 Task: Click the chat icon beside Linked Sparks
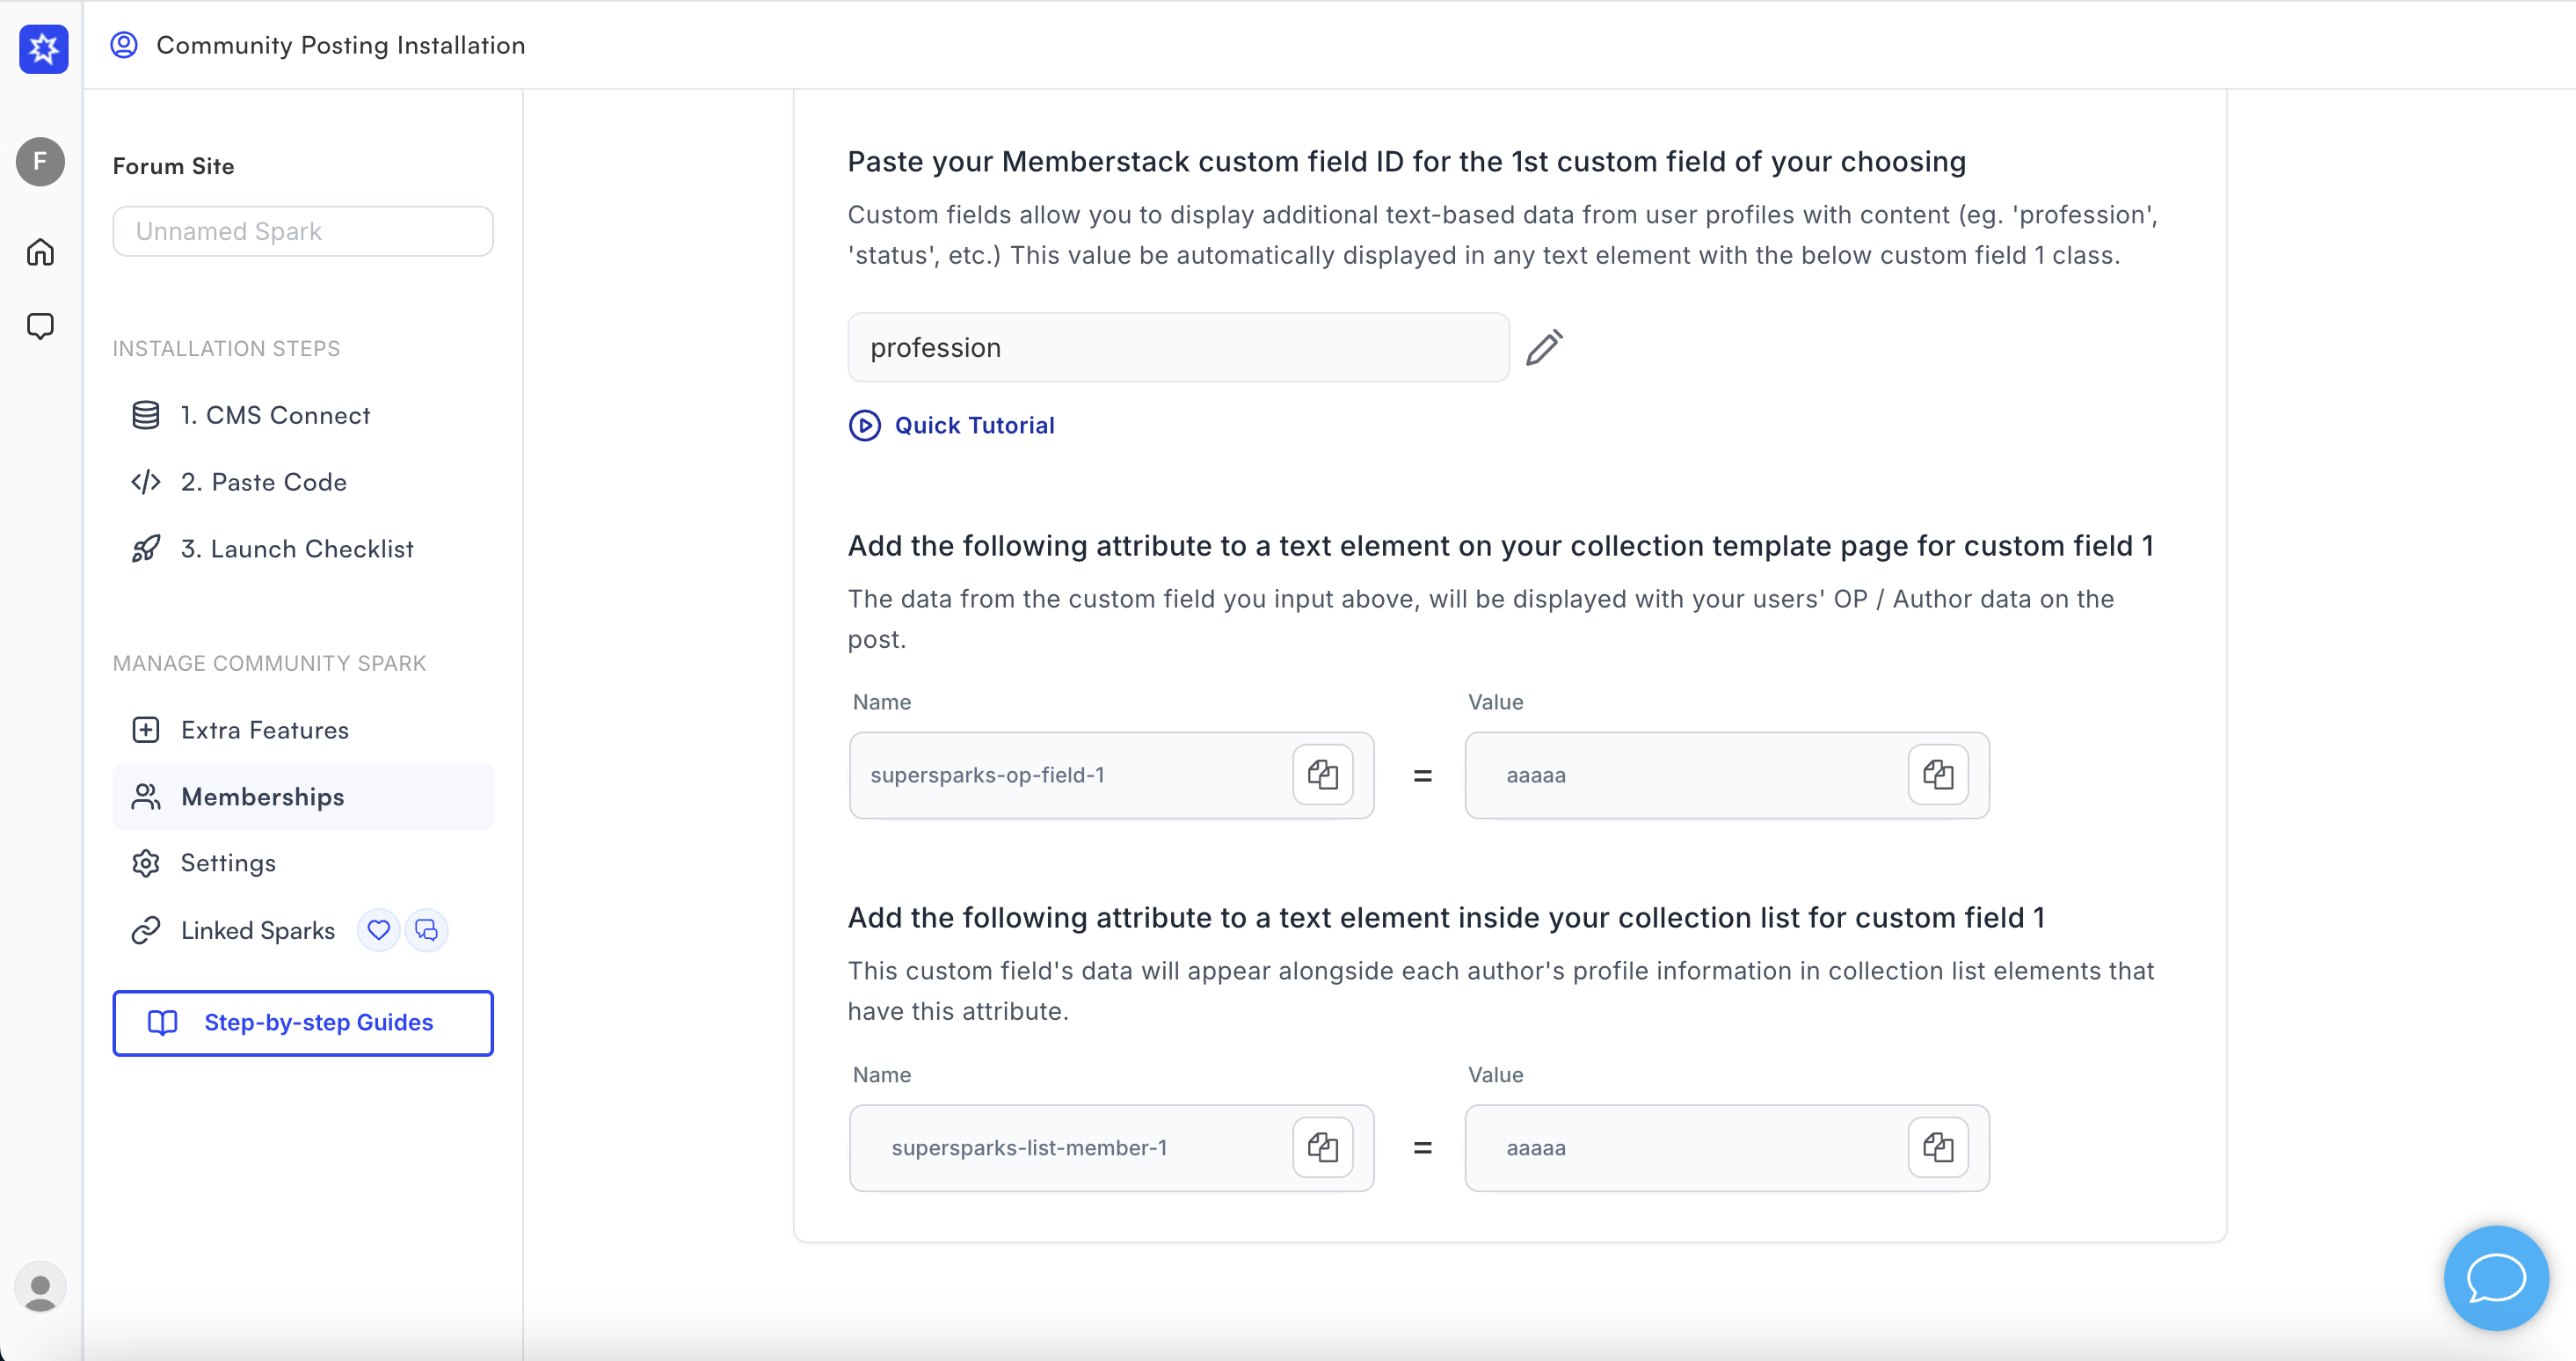click(x=427, y=930)
